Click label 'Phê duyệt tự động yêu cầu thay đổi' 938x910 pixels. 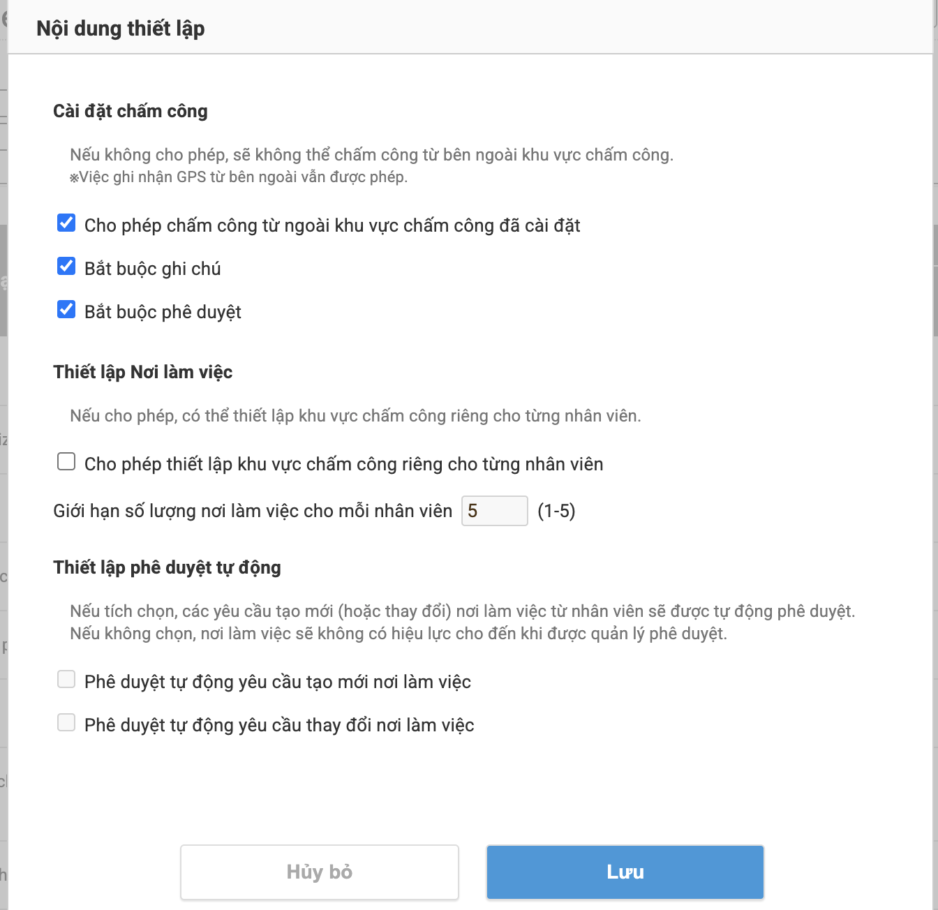coord(279,725)
